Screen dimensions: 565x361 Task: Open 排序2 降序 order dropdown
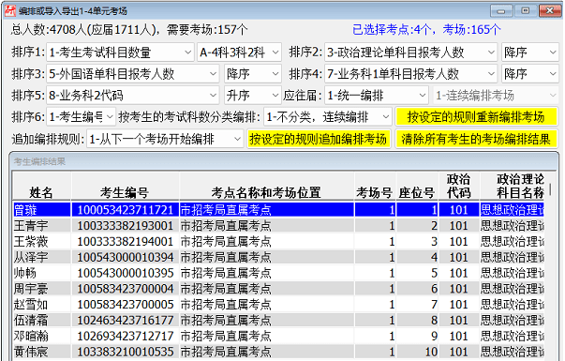530,53
